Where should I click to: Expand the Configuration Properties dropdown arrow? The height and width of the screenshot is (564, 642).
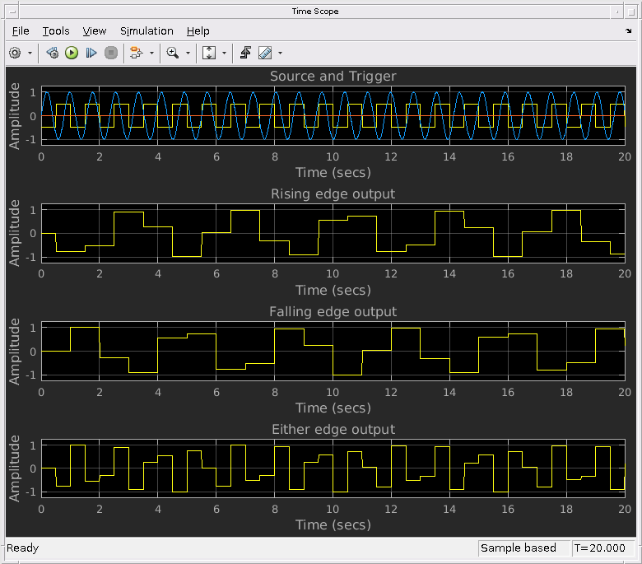pos(30,53)
